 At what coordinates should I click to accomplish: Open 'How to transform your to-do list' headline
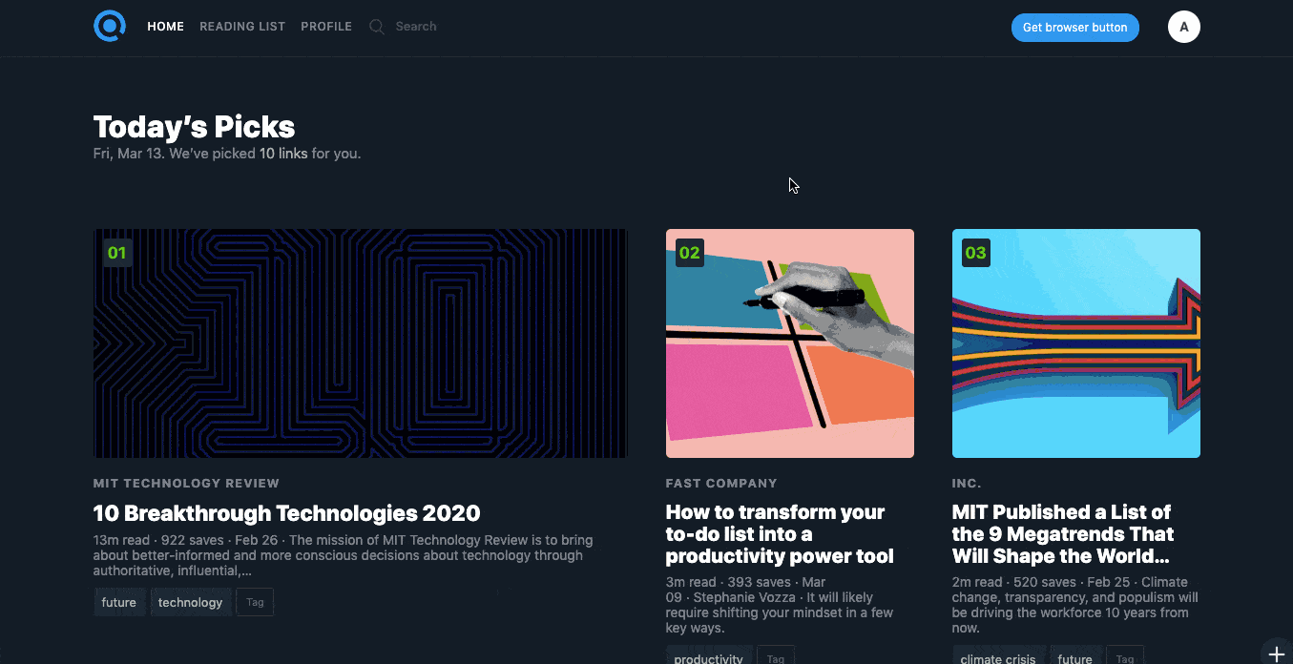[780, 534]
